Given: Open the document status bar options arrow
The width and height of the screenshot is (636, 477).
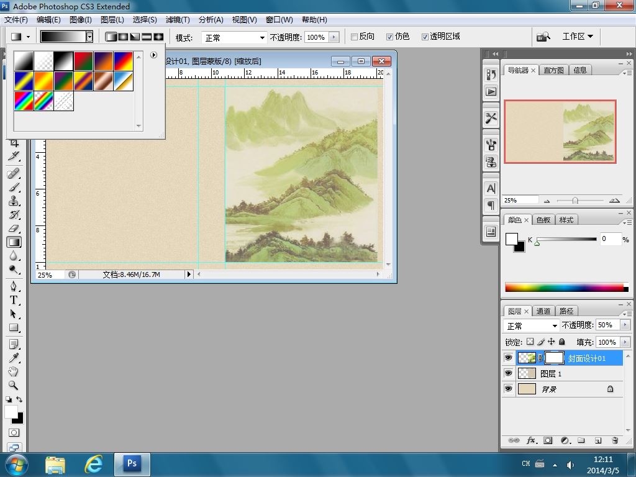Looking at the screenshot, I should [x=189, y=274].
